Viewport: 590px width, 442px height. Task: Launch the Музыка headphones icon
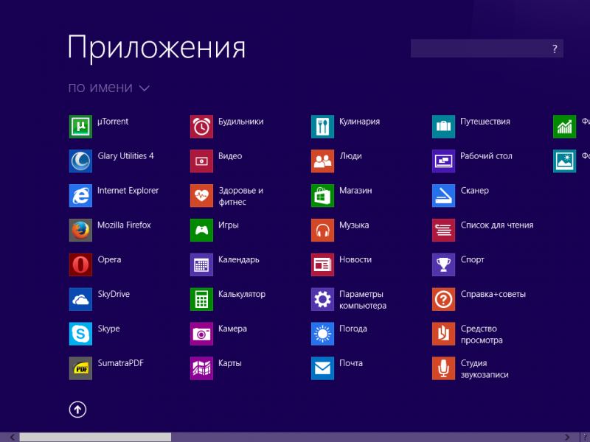(322, 231)
